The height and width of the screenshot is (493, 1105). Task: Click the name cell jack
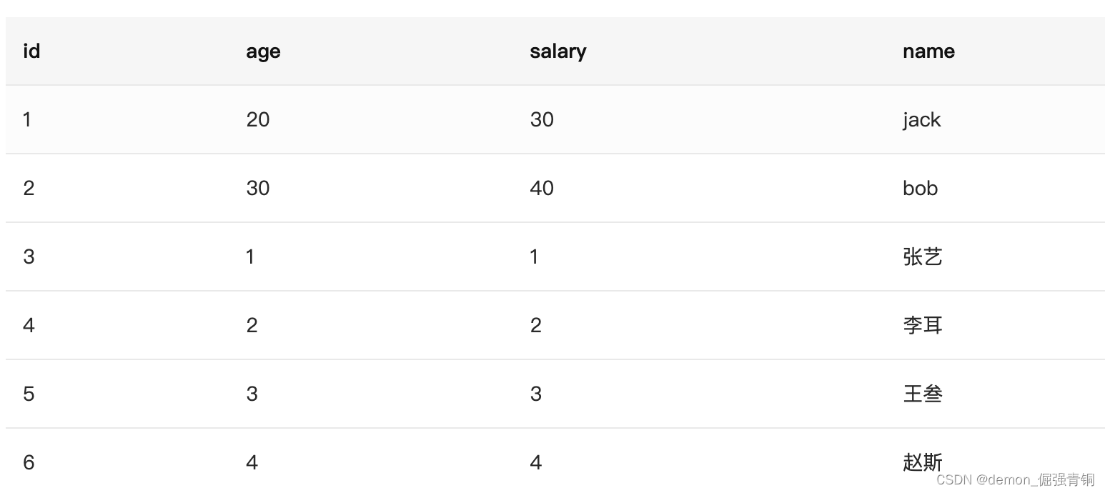tap(921, 119)
